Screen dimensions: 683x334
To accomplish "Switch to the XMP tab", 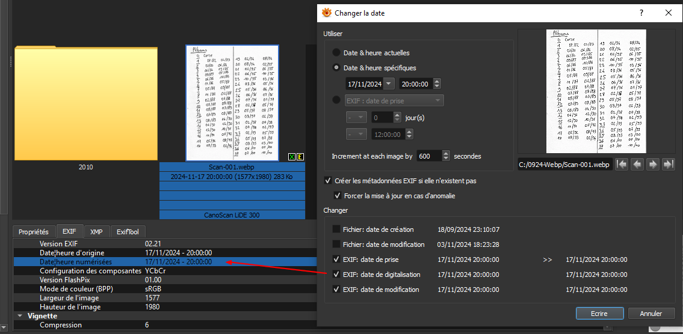I will pos(96,231).
